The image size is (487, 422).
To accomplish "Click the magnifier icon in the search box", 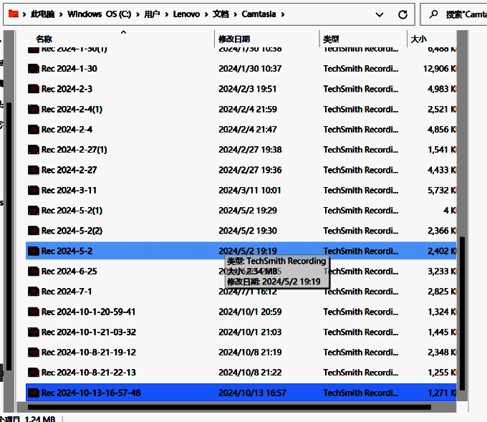I will point(434,14).
